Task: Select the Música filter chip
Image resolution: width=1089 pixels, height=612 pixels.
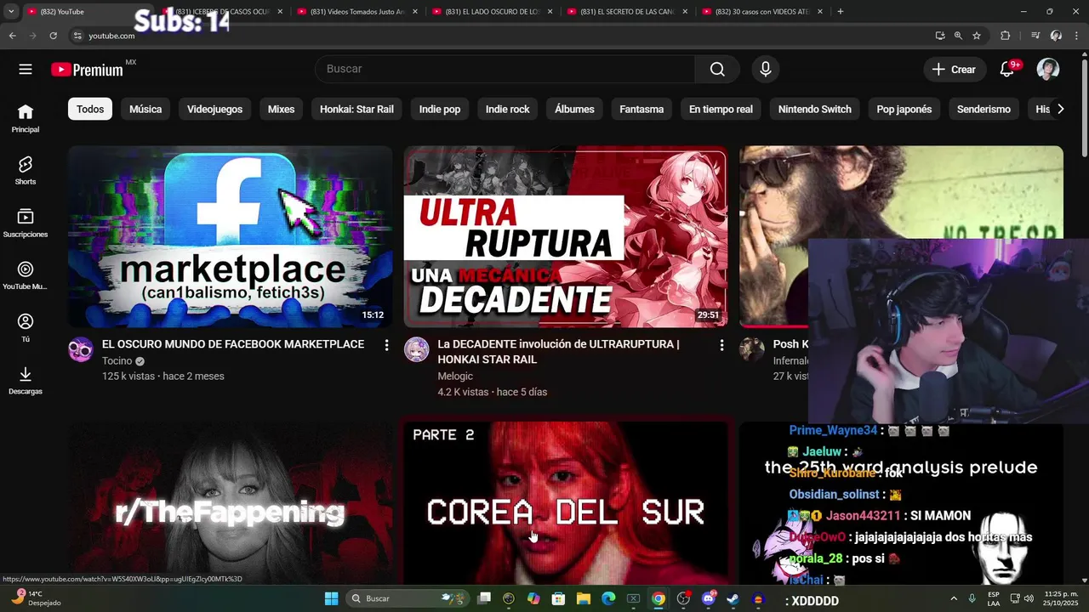Action: [145, 109]
